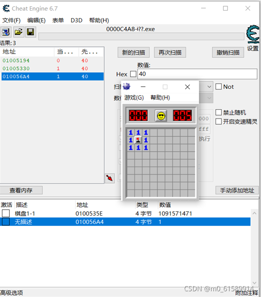Click the 先... previous value column header
The width and height of the screenshot is (261, 297).
click(91, 52)
